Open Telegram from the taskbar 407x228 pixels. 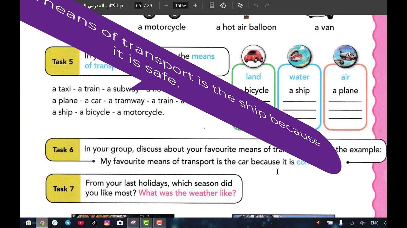68,223
